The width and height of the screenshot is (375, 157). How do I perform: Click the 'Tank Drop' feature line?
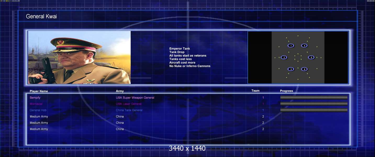(177, 52)
